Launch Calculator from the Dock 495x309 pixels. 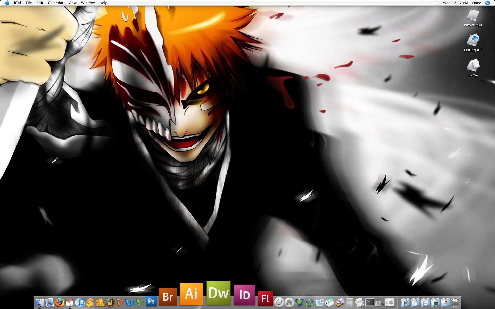point(350,303)
